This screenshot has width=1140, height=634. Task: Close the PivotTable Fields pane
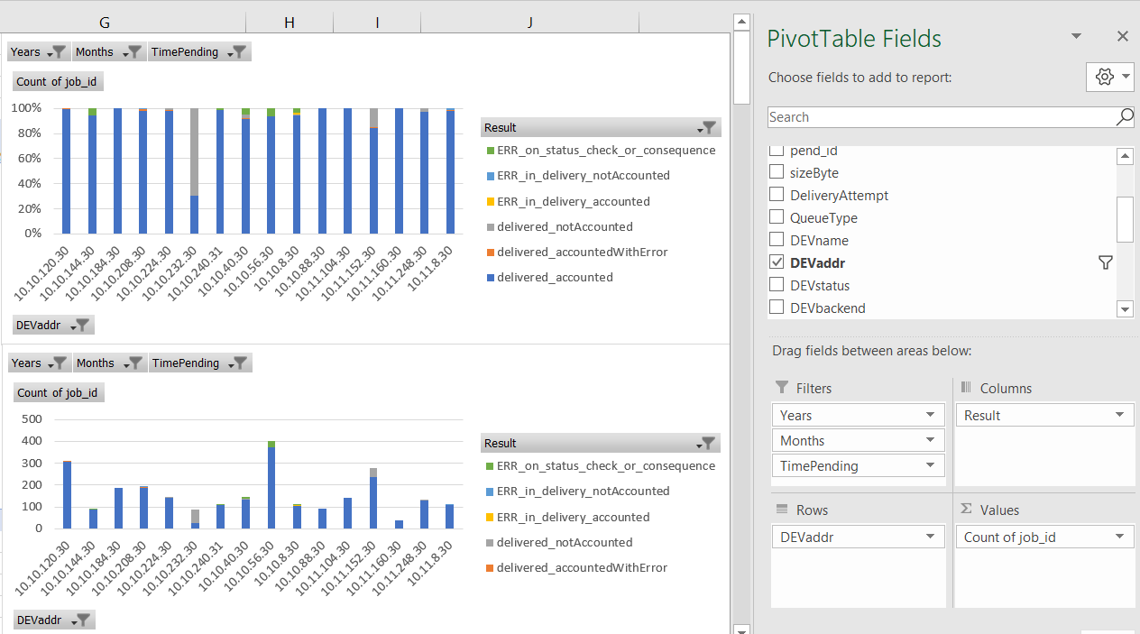point(1122,36)
